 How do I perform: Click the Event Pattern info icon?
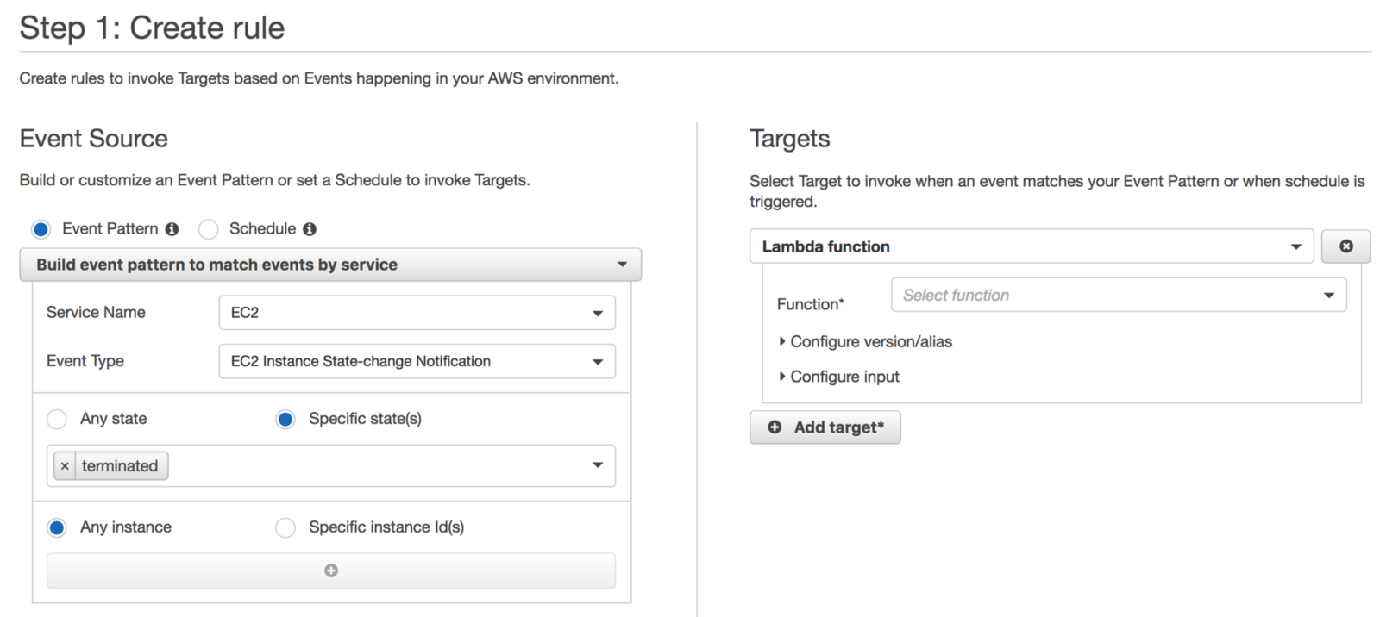tap(172, 229)
